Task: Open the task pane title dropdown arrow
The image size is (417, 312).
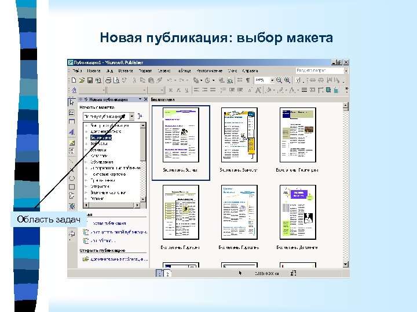Action: click(x=140, y=99)
